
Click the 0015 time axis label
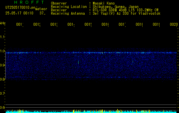click(x=88, y=24)
